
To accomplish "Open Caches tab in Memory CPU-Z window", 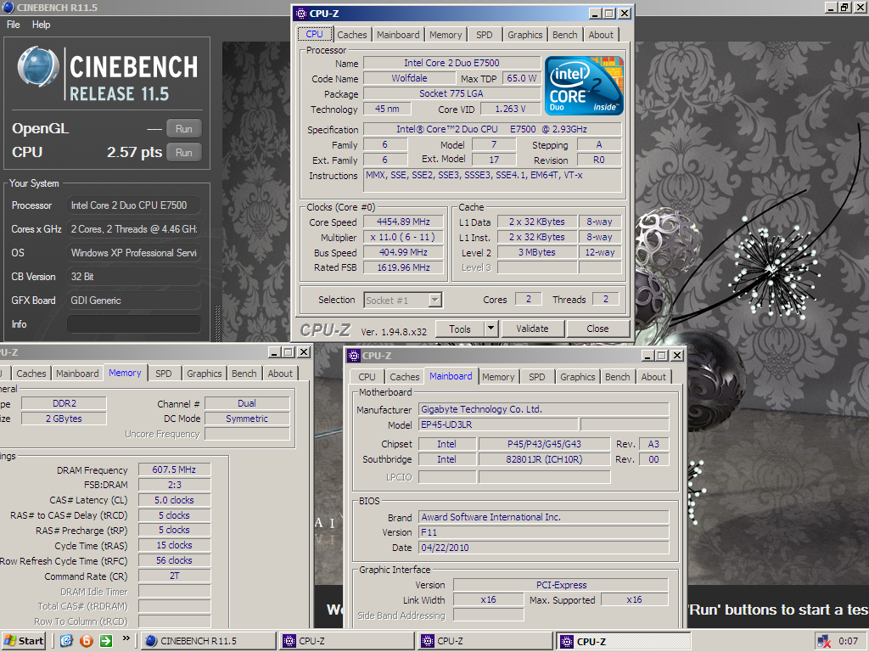I will click(31, 374).
